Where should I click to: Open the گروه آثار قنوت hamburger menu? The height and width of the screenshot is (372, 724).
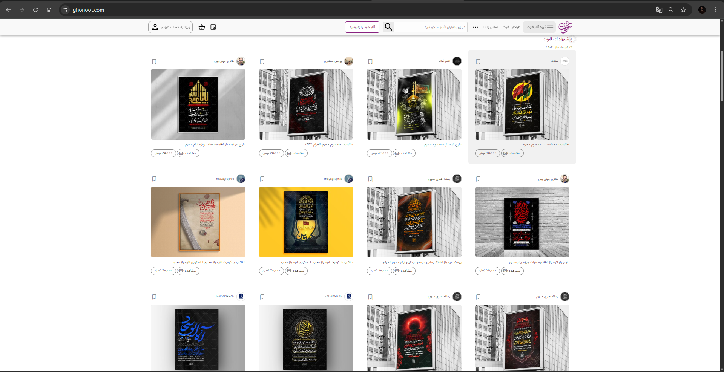pos(540,27)
